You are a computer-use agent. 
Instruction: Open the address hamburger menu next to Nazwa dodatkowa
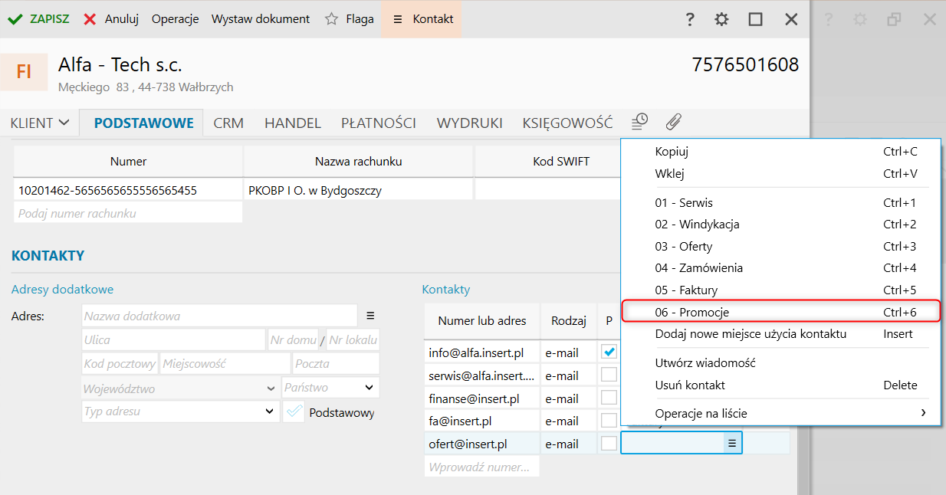point(370,316)
